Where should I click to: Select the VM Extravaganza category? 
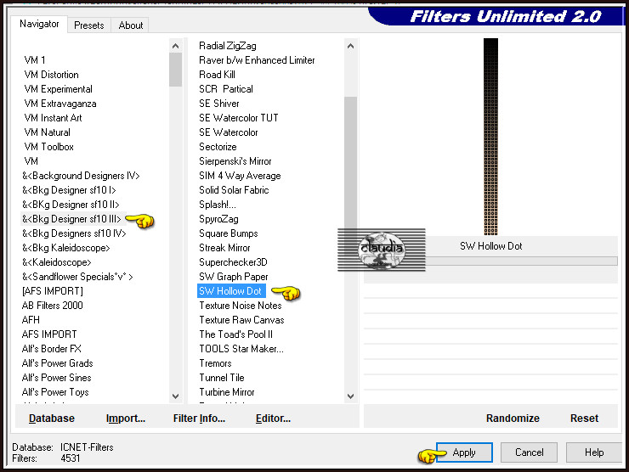point(60,104)
